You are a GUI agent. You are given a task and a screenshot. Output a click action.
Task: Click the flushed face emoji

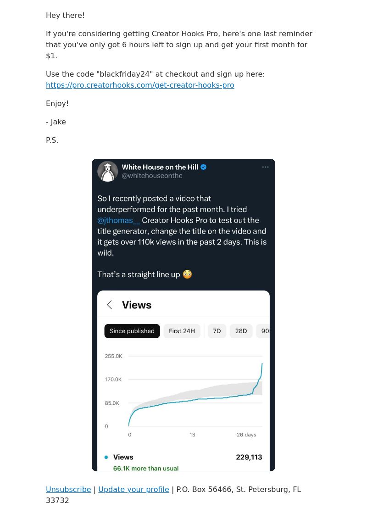(187, 274)
